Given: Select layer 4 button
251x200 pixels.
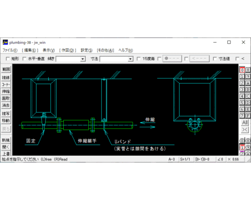Looking at the screenshot, I should pyautogui.click(x=242, y=96).
